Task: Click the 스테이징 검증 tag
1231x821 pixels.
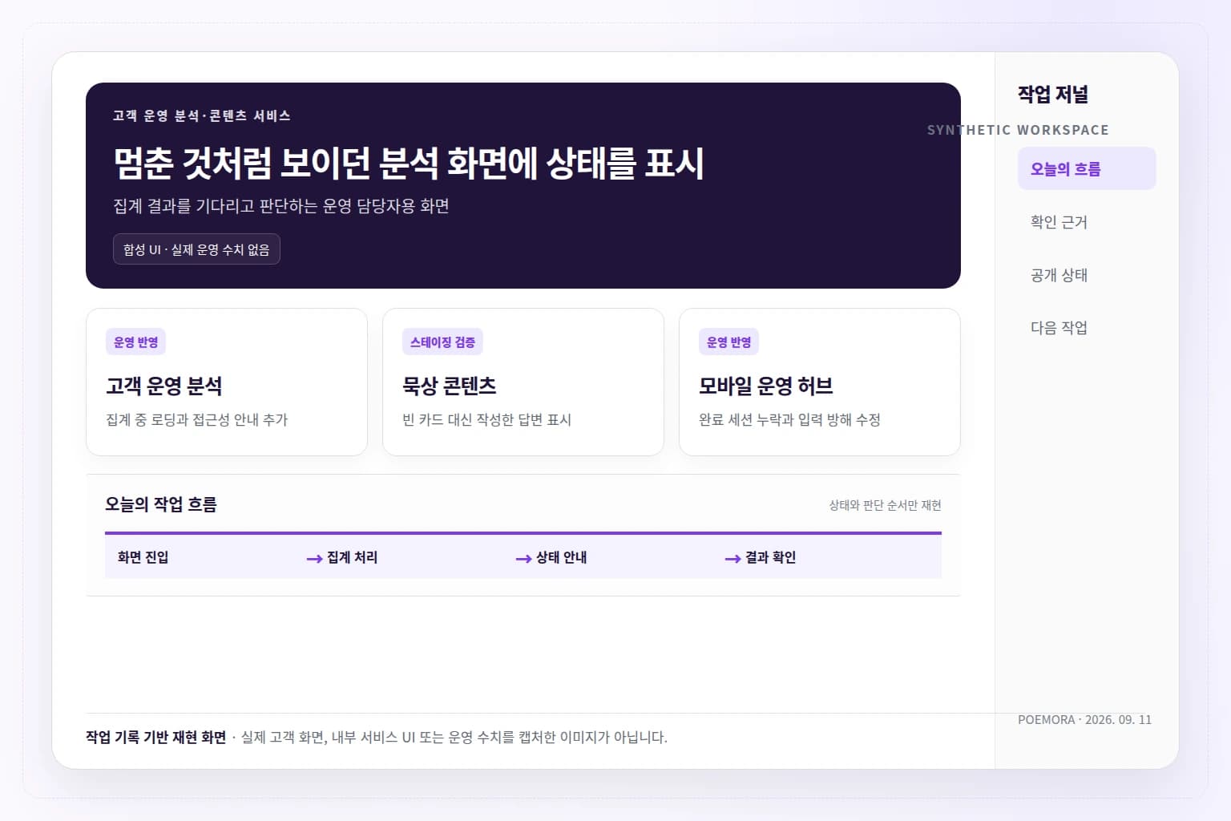Action: point(442,342)
